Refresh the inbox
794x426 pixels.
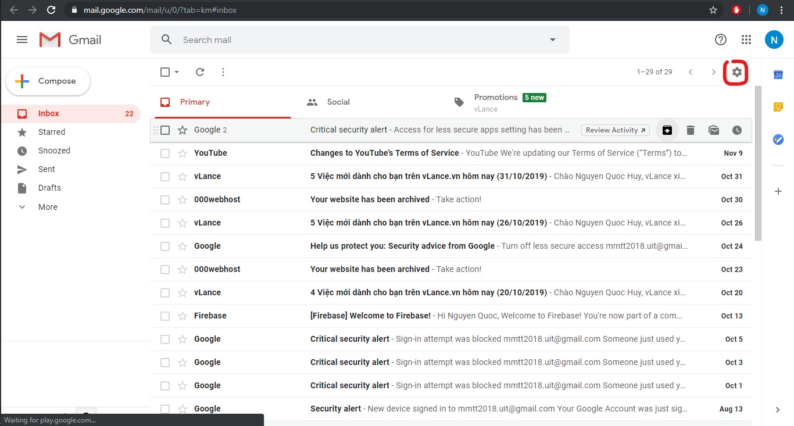click(x=200, y=71)
